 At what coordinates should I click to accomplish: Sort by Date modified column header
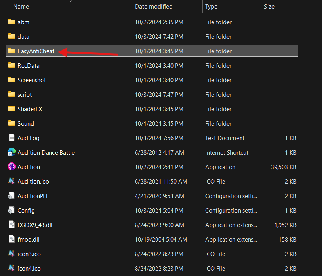click(154, 7)
